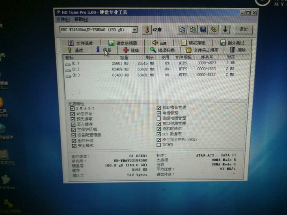Click the firmware version value 01.03E01

[x=138, y=156]
